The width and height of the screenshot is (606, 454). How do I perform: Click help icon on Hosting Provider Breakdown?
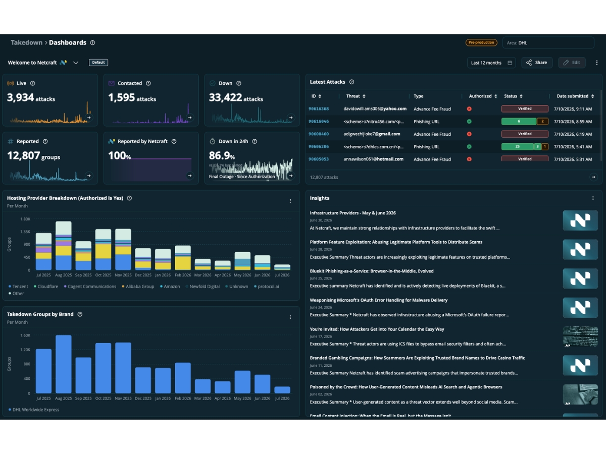pyautogui.click(x=130, y=198)
